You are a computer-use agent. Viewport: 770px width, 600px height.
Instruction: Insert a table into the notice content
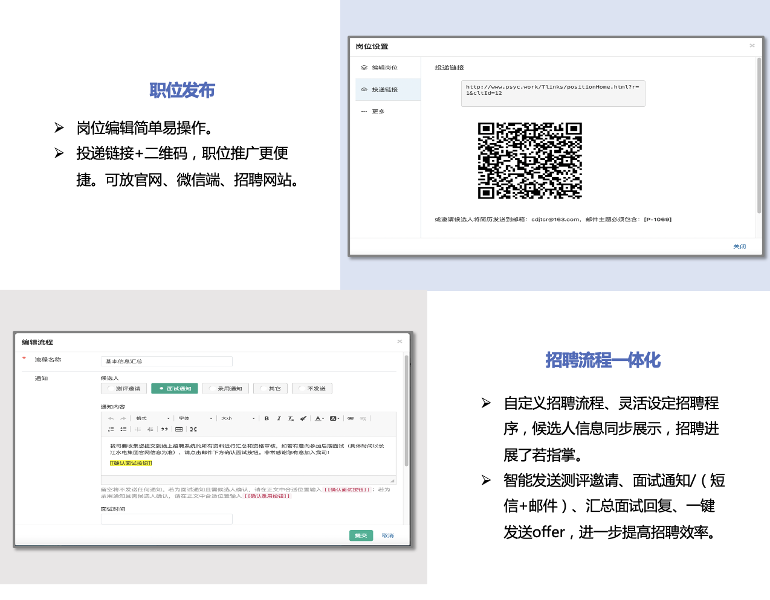(179, 429)
